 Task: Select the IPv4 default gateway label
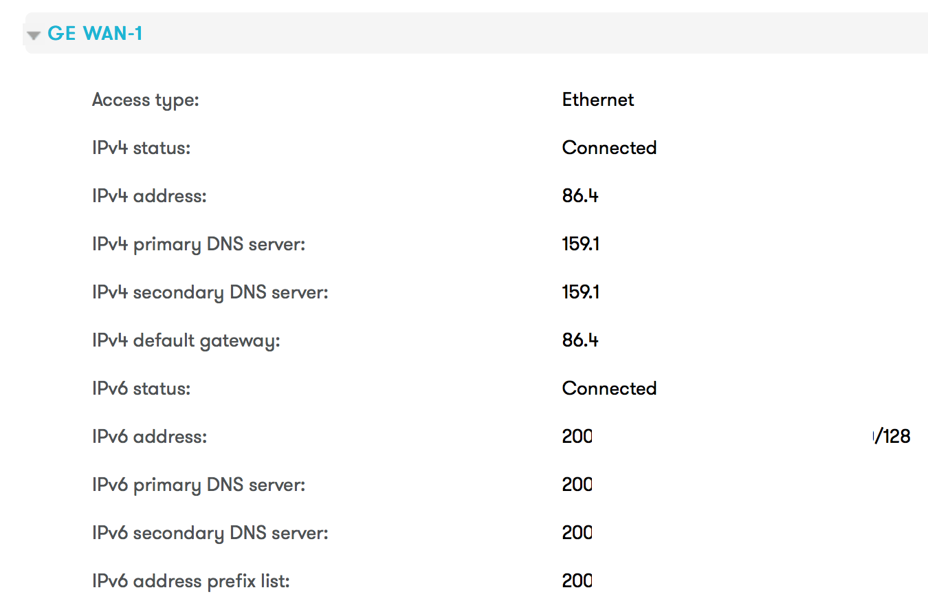(186, 341)
